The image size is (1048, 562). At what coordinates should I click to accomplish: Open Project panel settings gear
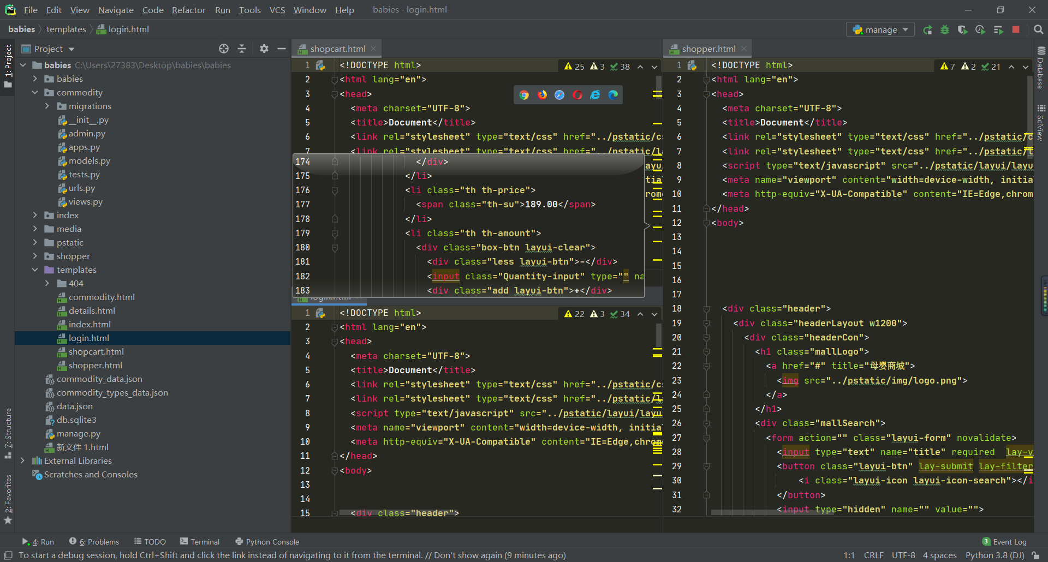[x=264, y=49]
